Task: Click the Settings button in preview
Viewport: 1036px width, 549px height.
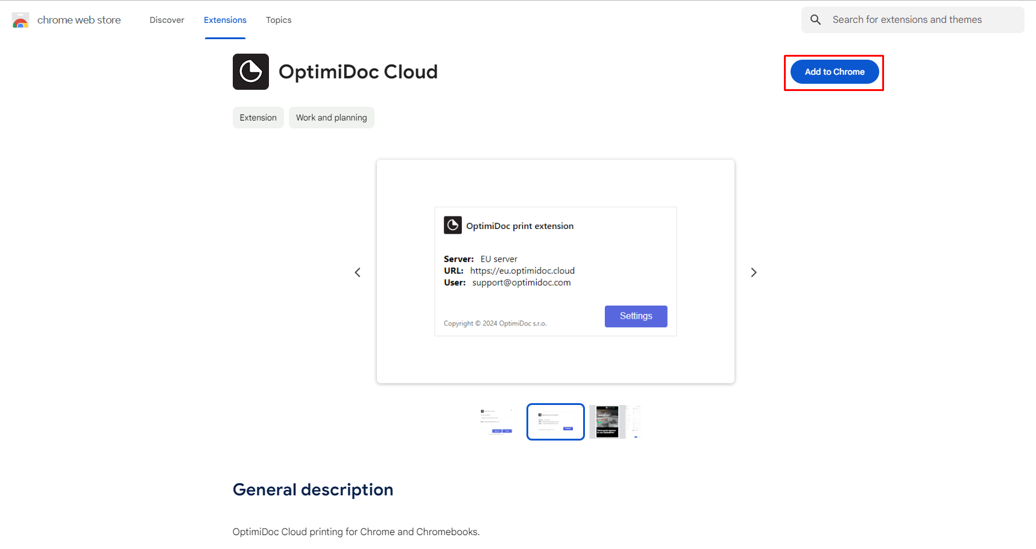Action: tap(636, 316)
